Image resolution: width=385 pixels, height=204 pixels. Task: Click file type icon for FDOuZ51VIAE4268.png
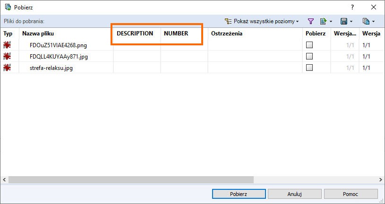[7, 45]
